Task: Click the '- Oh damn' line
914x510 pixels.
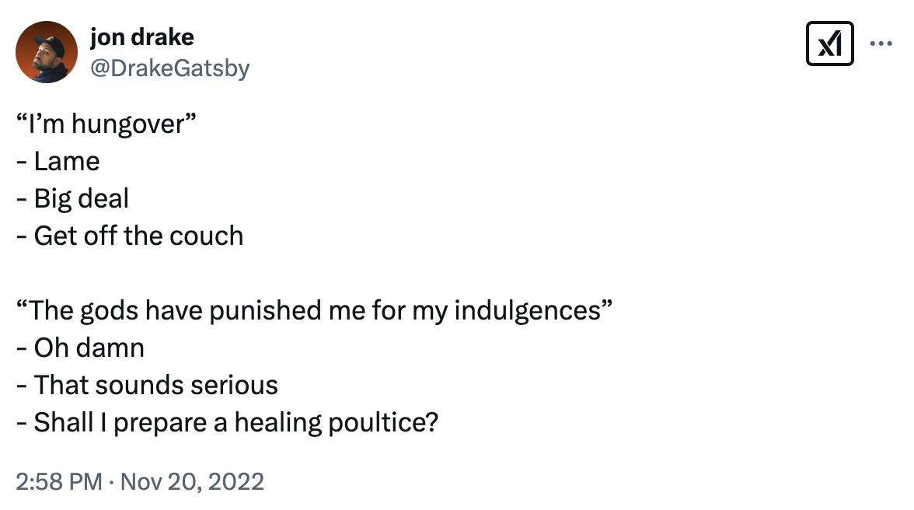Action: coord(81,348)
